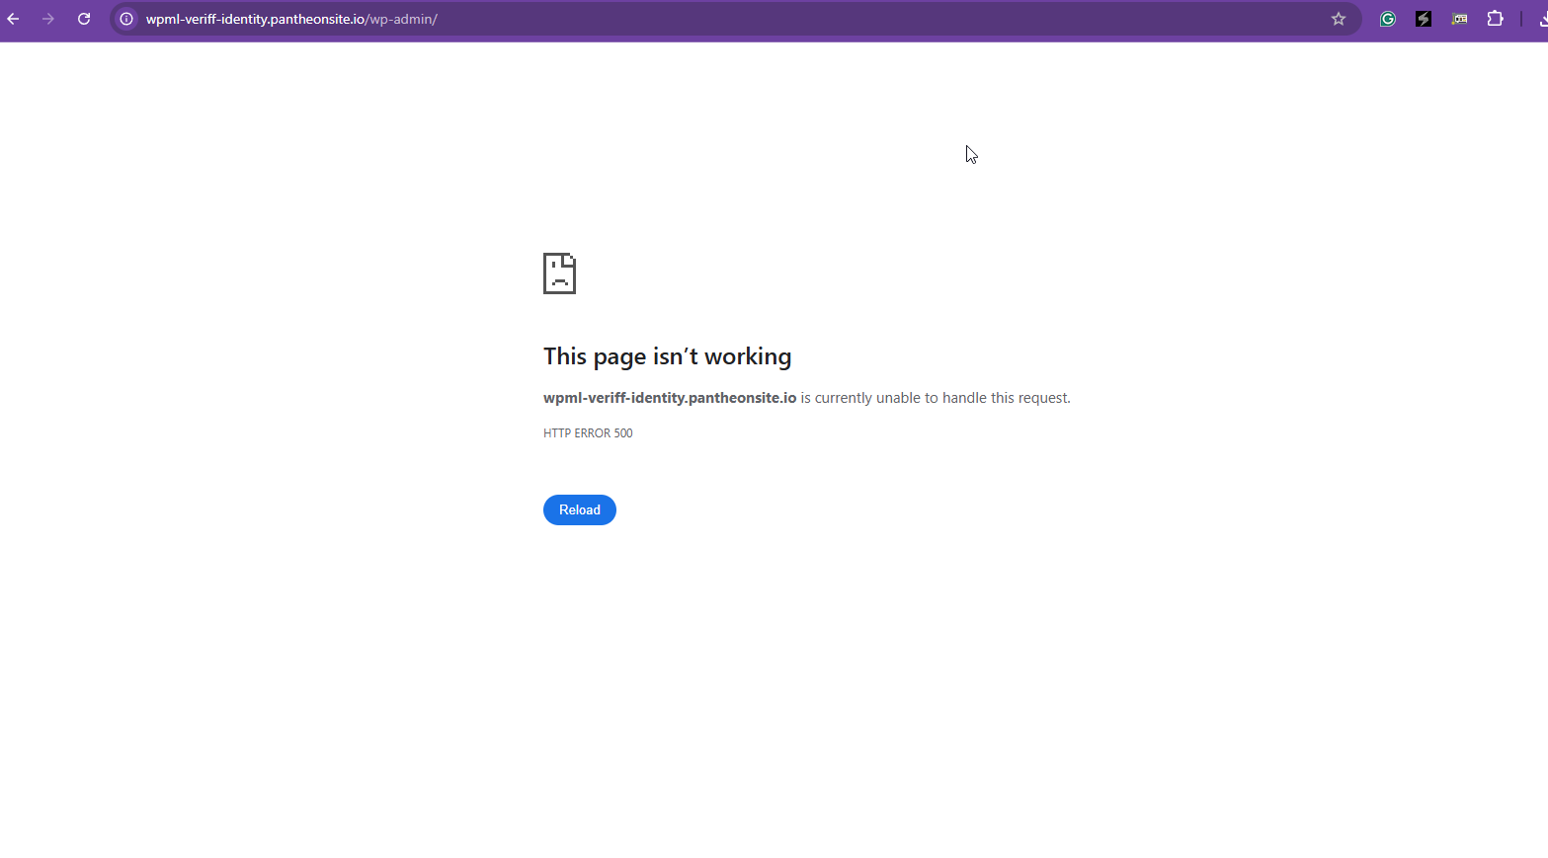
Task: Click the forward navigation arrow
Action: pyautogui.click(x=48, y=19)
